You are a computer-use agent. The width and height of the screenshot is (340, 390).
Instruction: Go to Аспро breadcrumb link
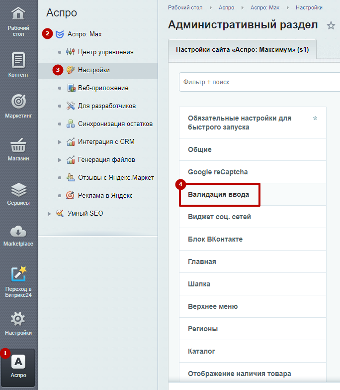pyautogui.click(x=226, y=7)
